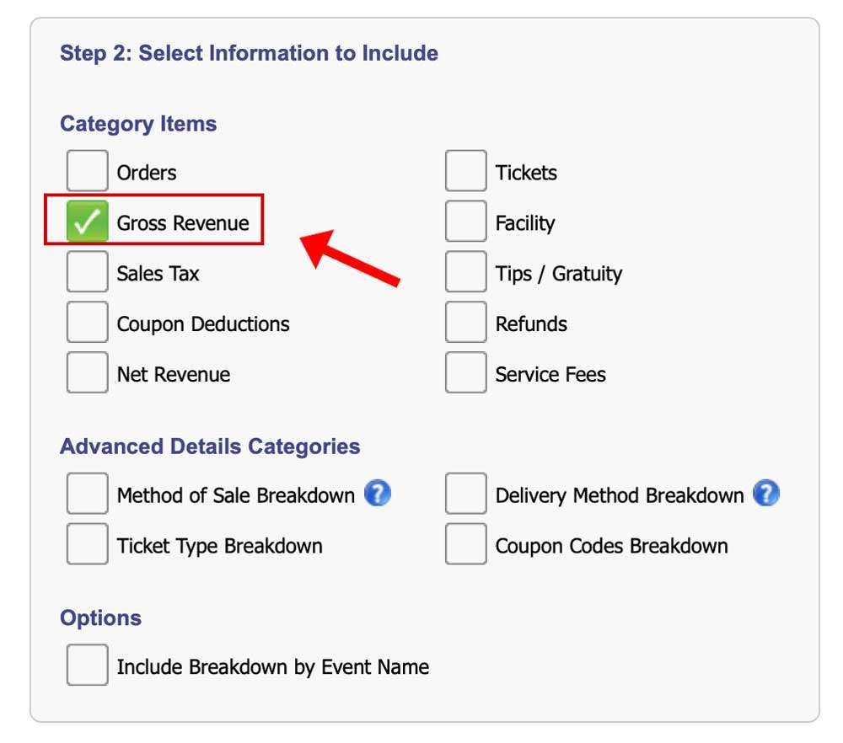Image resolution: width=843 pixels, height=743 pixels.
Task: Select the Coupon Codes Breakdown checkbox
Action: (466, 545)
